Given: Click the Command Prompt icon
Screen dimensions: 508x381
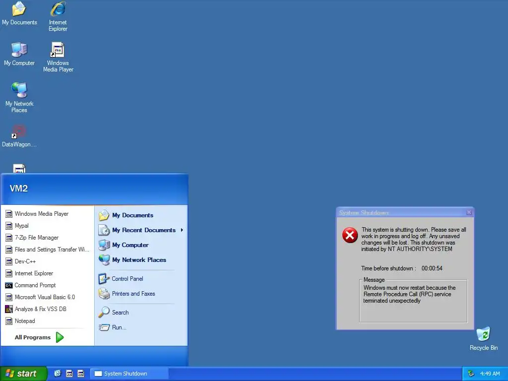Looking at the screenshot, I should point(9,285).
